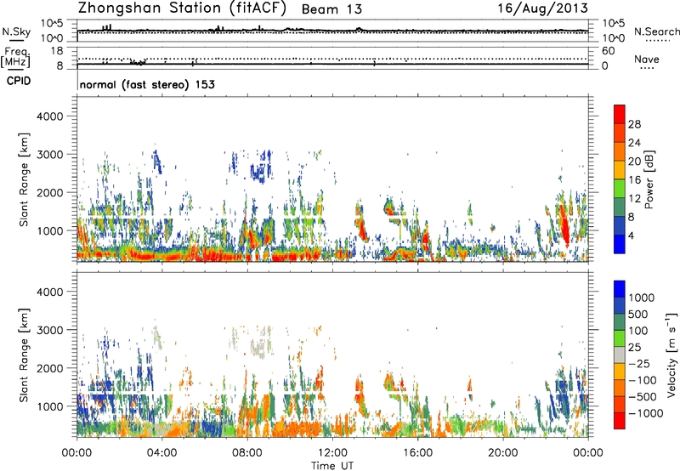
Task: Click the Velocity [m s⁻¹] colorbar label
Action: [x=671, y=355]
